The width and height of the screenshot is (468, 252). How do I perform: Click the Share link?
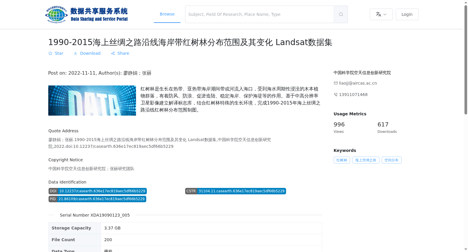pos(120,53)
